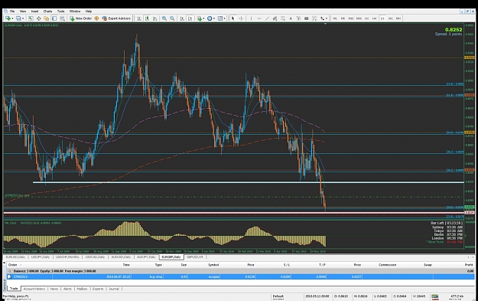The width and height of the screenshot is (478, 301).
Task: Open the Insert menu
Action: tap(34, 11)
